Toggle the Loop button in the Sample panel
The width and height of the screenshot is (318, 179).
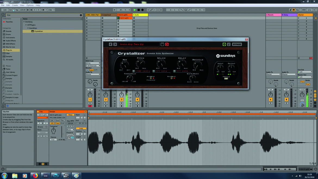[x=81, y=128]
